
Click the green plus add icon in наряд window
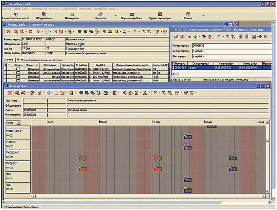(x=195, y=36)
